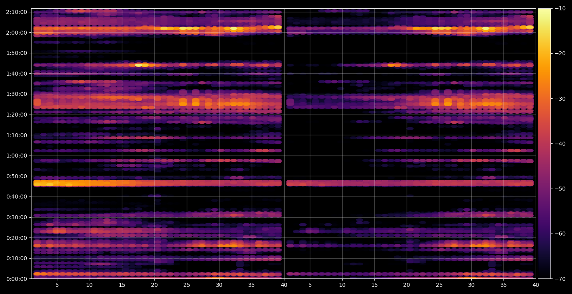Select the 0:50:00 time label
The width and height of the screenshot is (572, 294).
coord(16,176)
